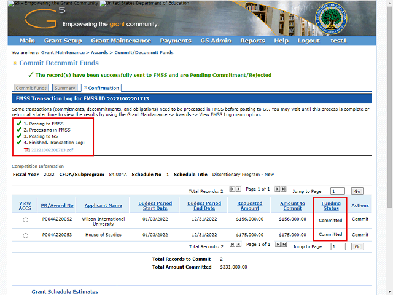Open the Grant Maintenance menu
This screenshot has height=295, width=393.
coord(120,41)
